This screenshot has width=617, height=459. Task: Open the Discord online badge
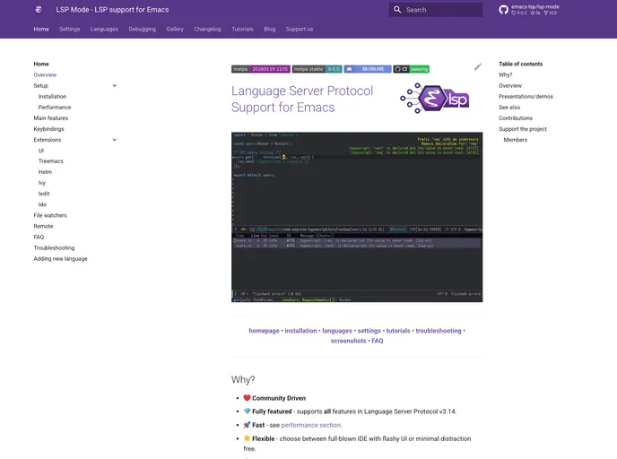pos(368,68)
